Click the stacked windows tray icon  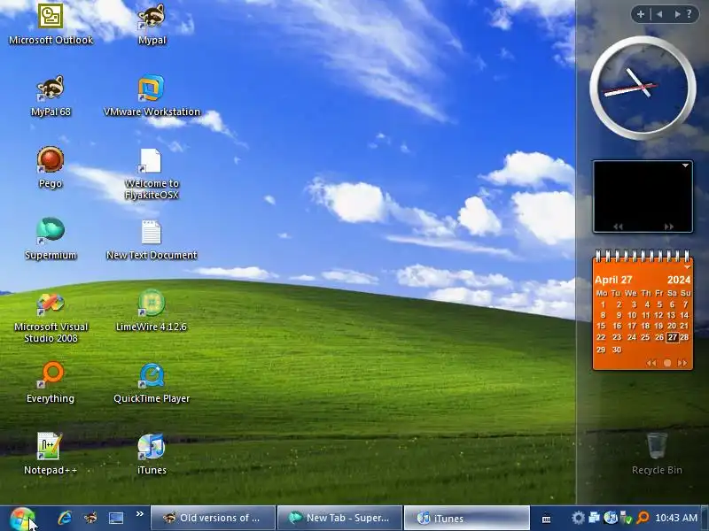pos(594,518)
